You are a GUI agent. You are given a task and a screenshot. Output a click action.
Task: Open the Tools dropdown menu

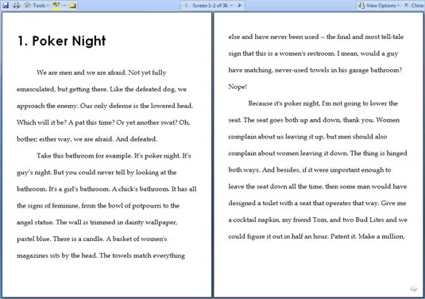click(x=37, y=5)
